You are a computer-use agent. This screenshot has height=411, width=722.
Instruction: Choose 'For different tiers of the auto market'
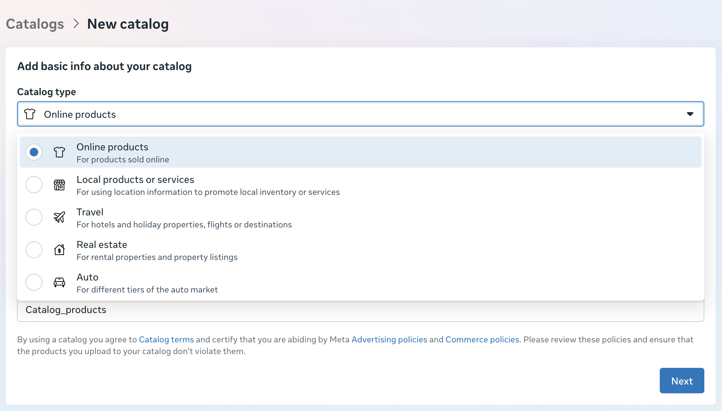pyautogui.click(x=147, y=290)
